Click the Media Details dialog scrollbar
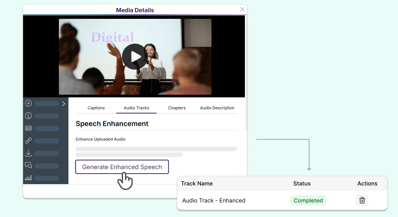This screenshot has width=398, height=217. [246, 73]
